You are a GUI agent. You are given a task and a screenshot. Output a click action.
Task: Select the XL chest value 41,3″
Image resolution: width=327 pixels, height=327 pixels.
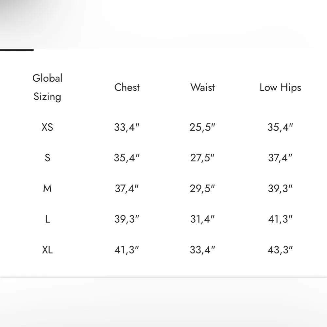point(127,250)
